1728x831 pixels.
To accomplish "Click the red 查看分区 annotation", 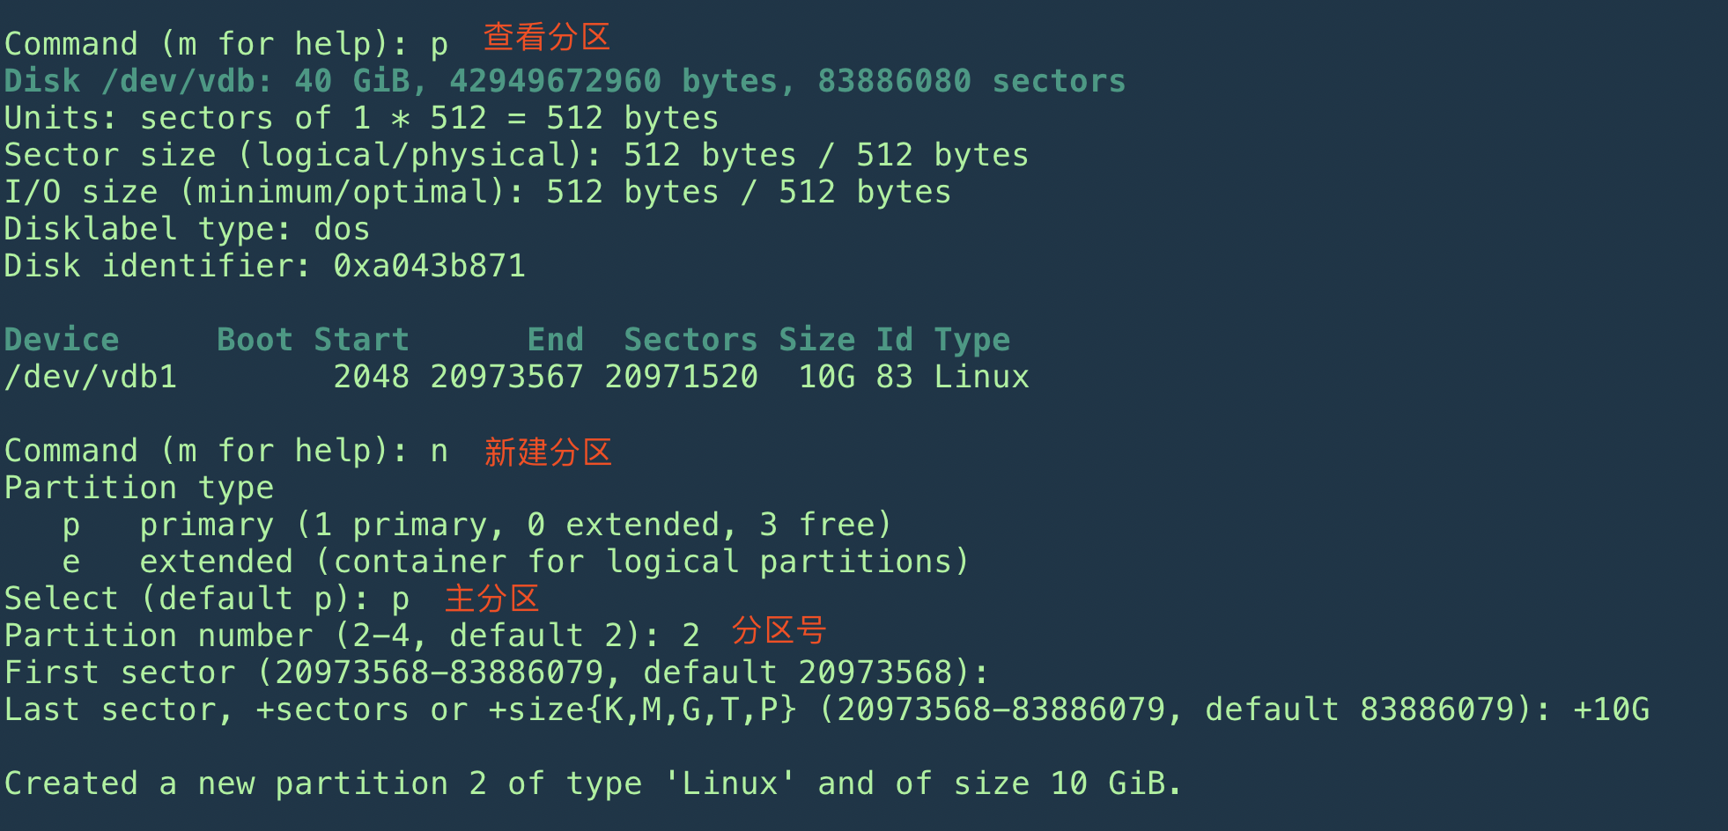I will [546, 37].
